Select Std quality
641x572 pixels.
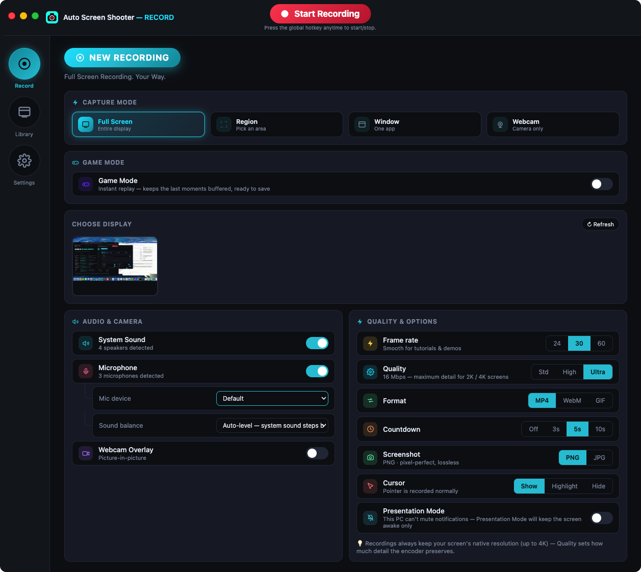click(544, 372)
